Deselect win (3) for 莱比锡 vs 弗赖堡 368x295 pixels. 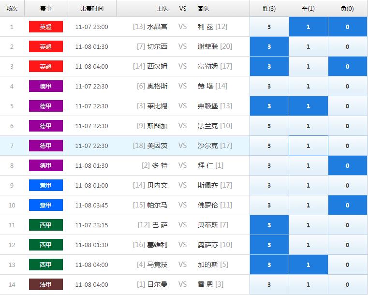(269, 106)
